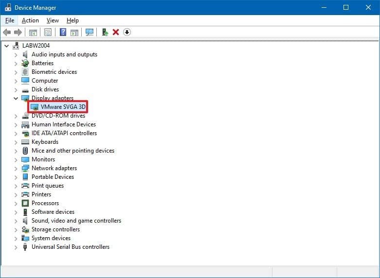
Task: Expand the System devices category
Action: (x=16, y=239)
